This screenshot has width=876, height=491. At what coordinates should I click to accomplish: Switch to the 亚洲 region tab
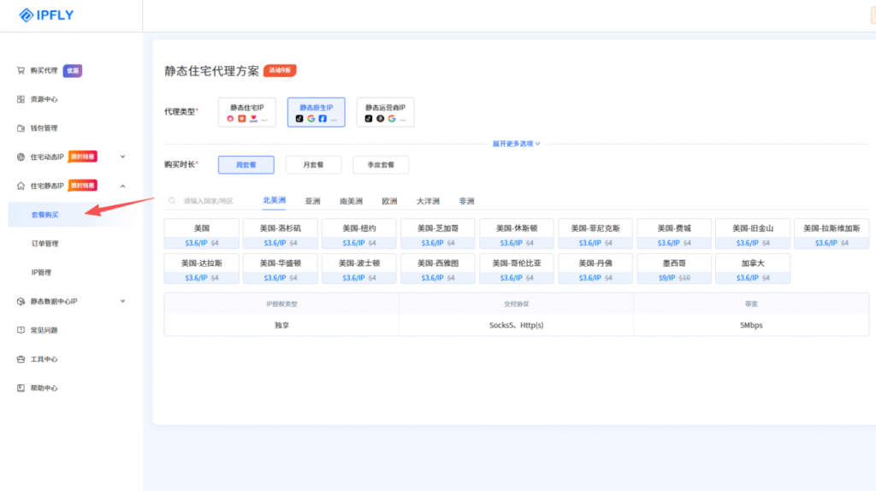point(313,201)
